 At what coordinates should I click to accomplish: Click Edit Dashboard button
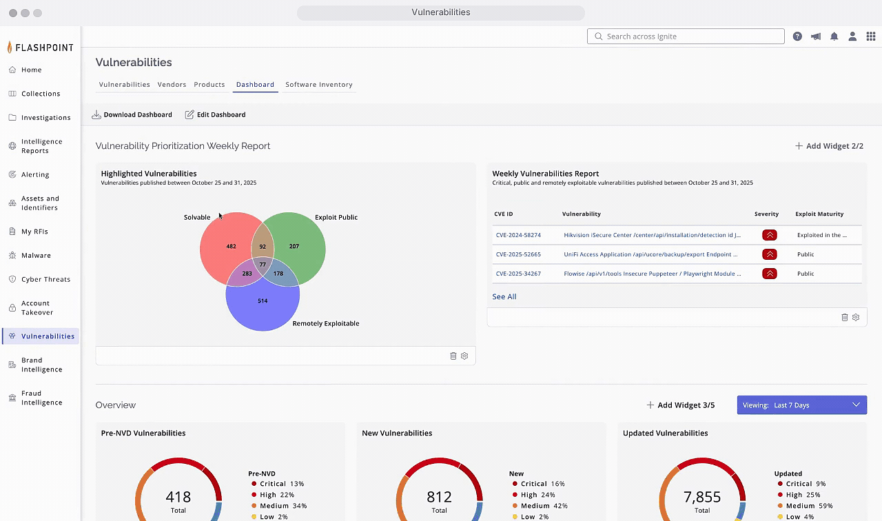(215, 115)
